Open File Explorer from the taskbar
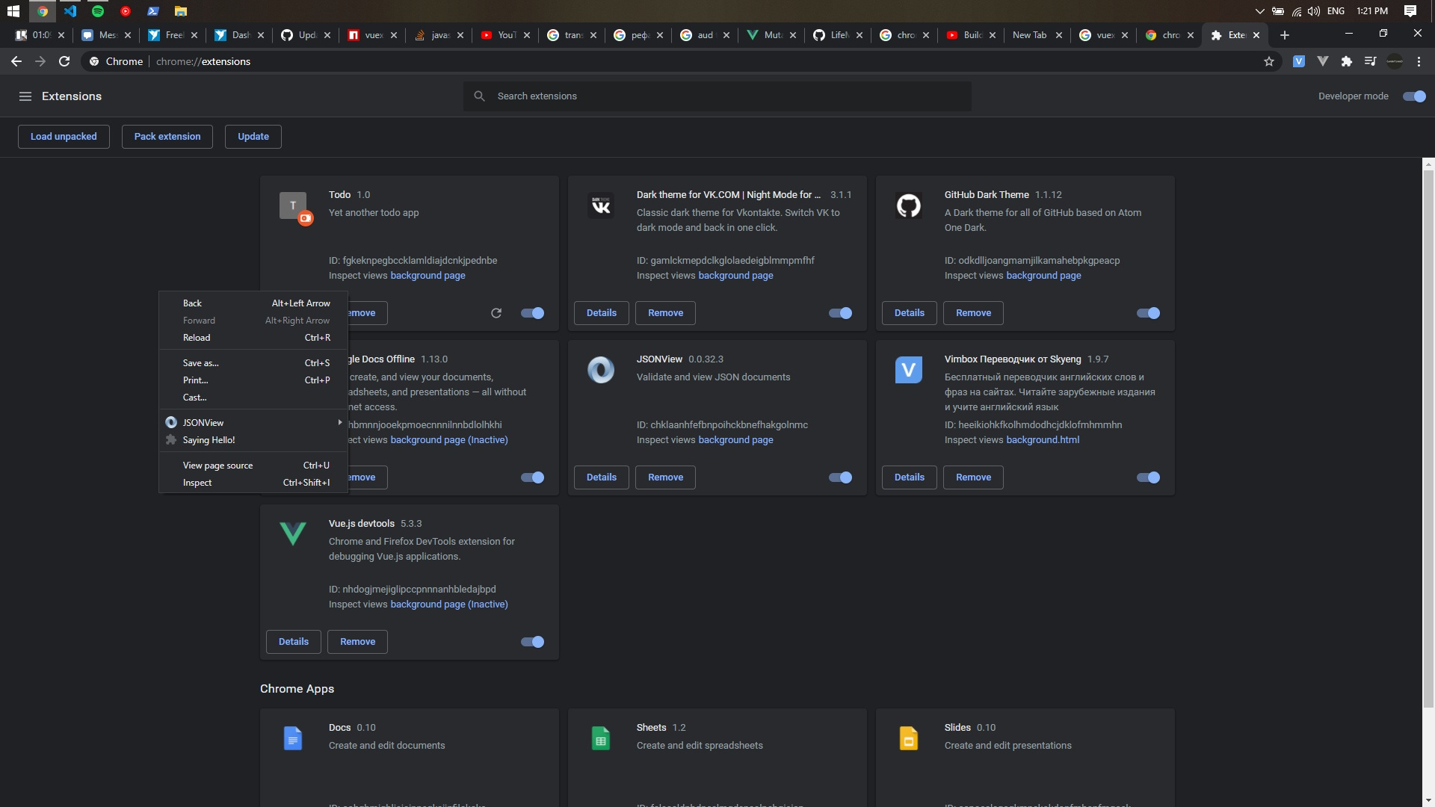 coord(181,11)
